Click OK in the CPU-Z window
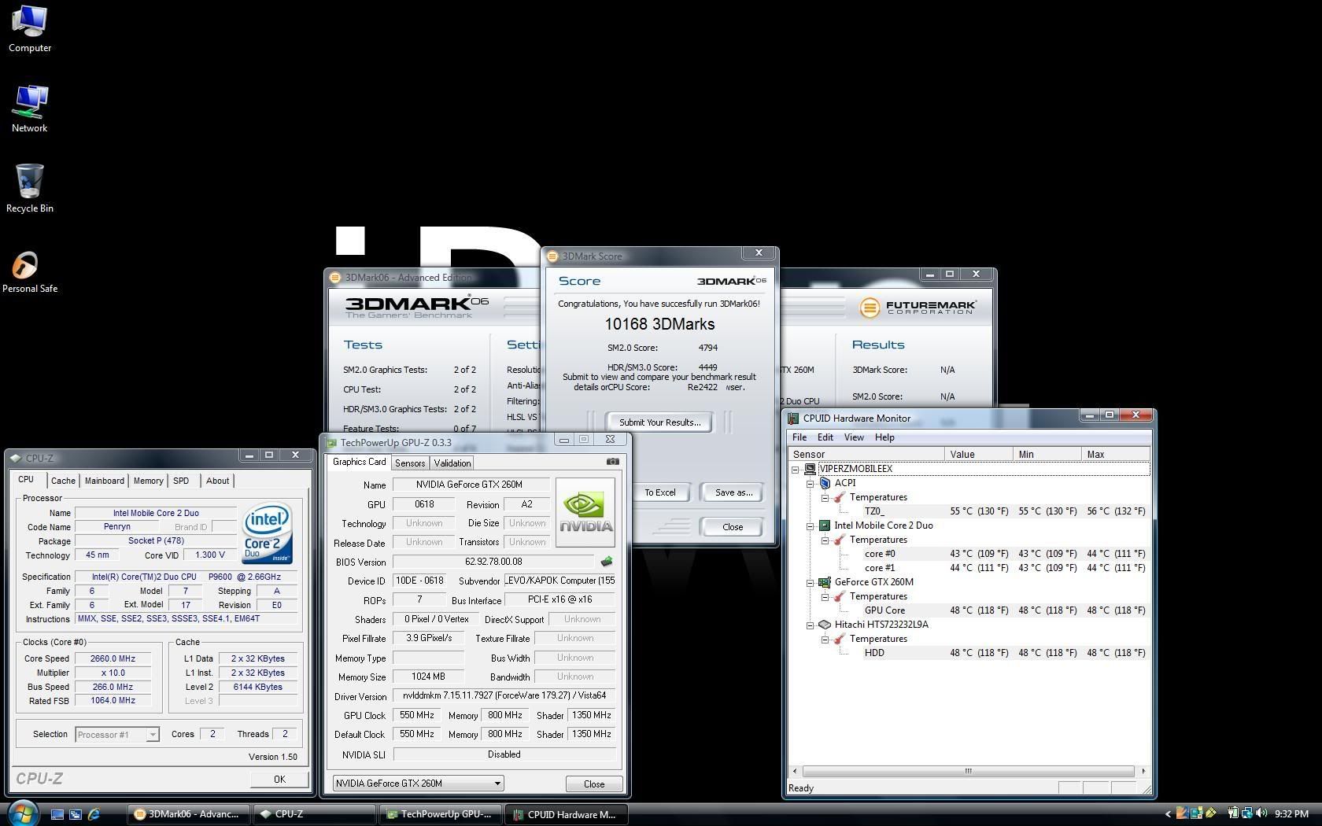The width and height of the screenshot is (1322, 826). (x=279, y=779)
